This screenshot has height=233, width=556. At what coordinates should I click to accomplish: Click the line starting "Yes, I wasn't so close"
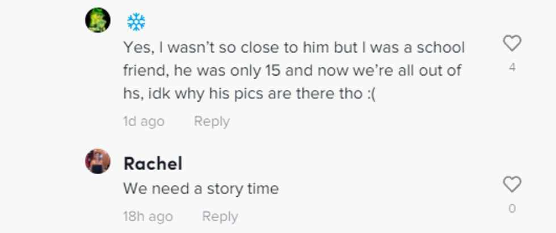pos(294,48)
